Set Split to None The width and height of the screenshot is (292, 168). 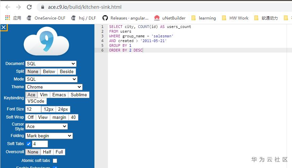[33, 71]
